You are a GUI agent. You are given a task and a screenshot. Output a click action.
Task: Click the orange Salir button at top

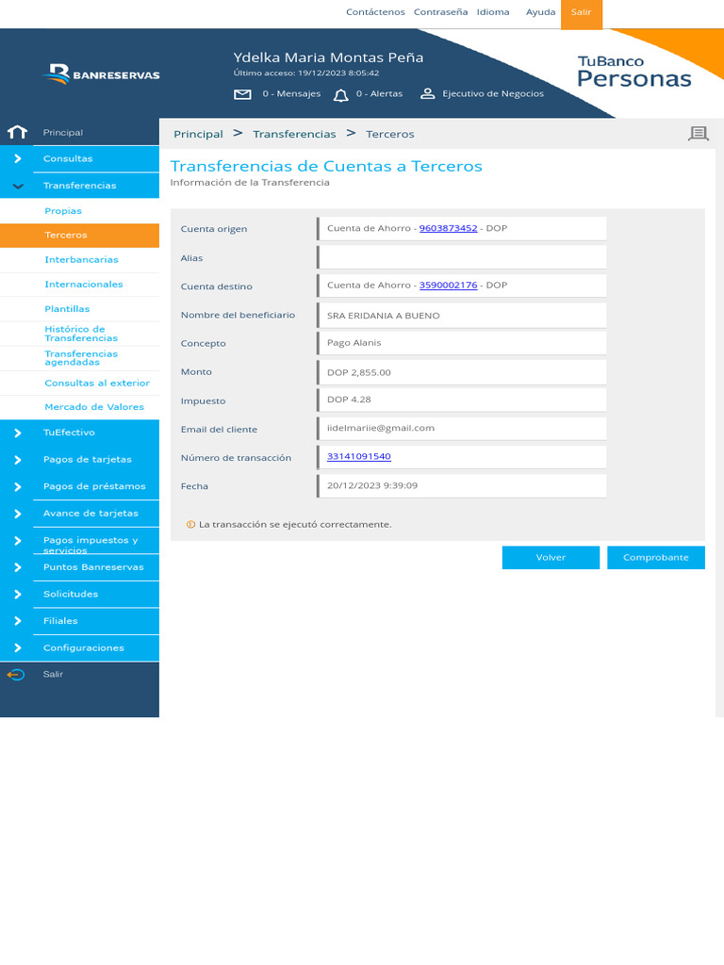tap(581, 14)
